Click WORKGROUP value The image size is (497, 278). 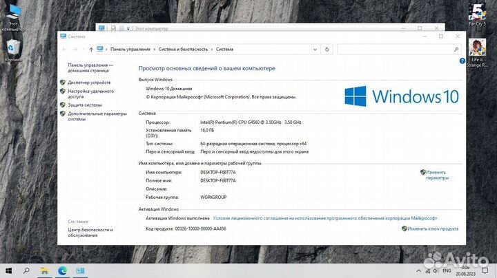(213, 197)
